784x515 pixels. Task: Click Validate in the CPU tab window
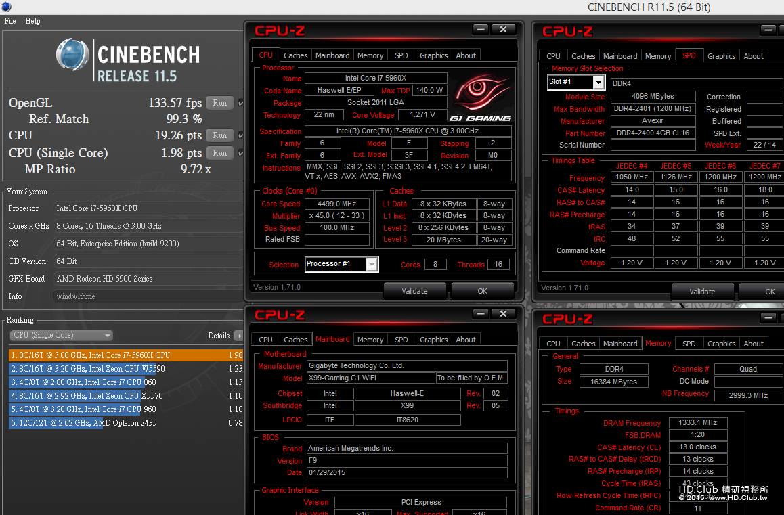pos(414,291)
